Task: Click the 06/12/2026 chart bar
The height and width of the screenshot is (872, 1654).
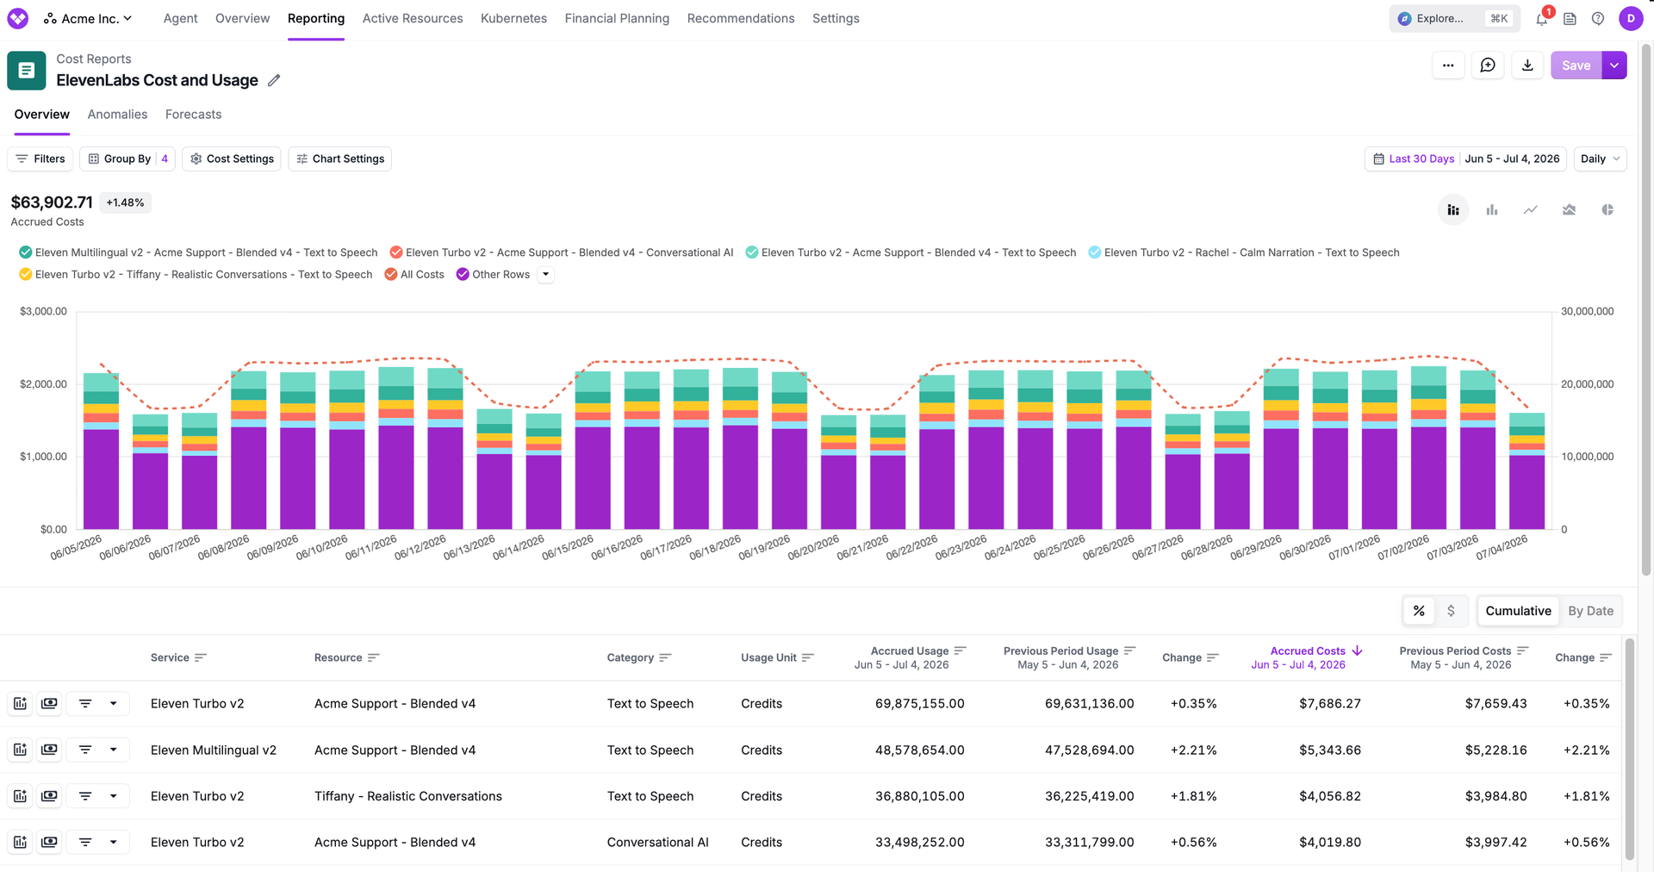Action: click(x=445, y=448)
